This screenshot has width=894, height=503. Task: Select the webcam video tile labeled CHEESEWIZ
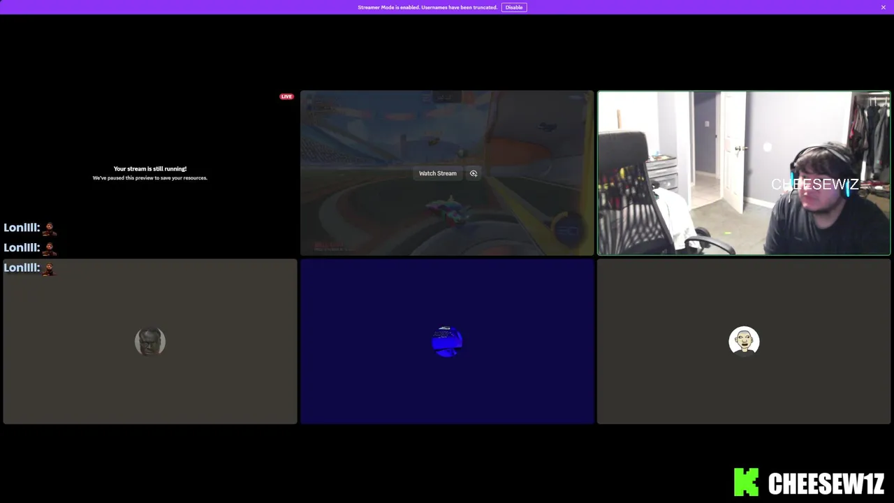744,173
